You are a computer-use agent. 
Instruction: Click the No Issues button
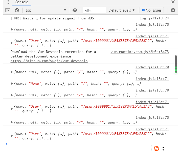coord(152,10)
